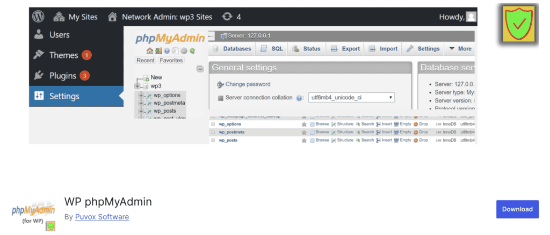Click the phpMyAdmin logo
Image resolution: width=550 pixels, height=235 pixels.
pos(170,38)
